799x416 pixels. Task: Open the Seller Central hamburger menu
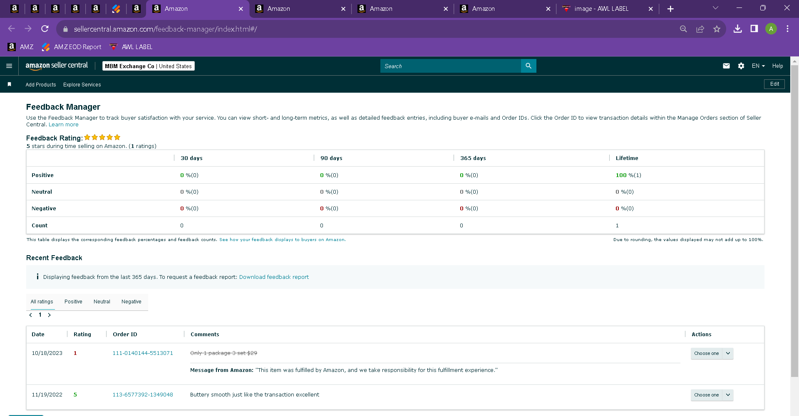pos(9,66)
